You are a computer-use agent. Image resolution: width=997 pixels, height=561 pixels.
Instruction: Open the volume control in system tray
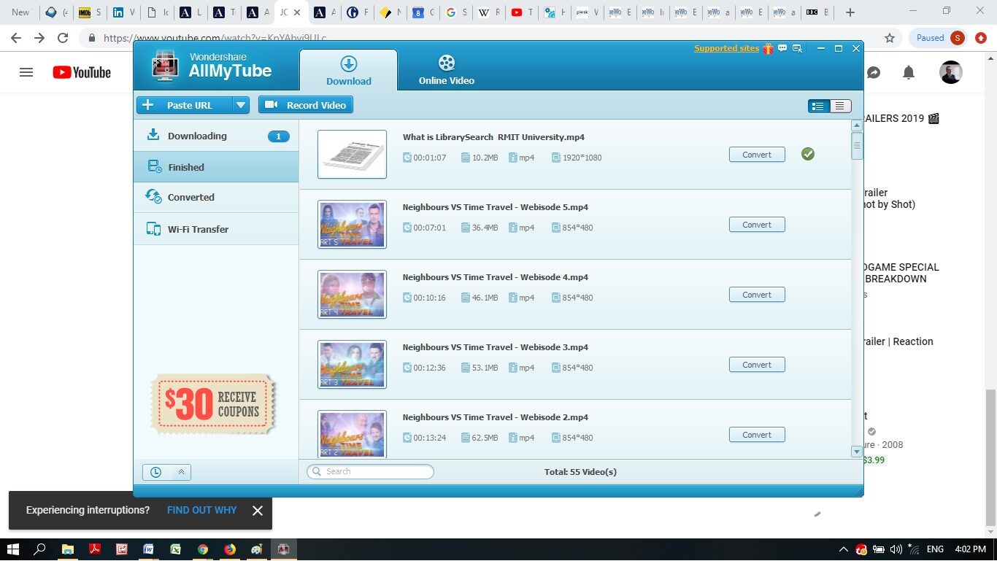896,549
